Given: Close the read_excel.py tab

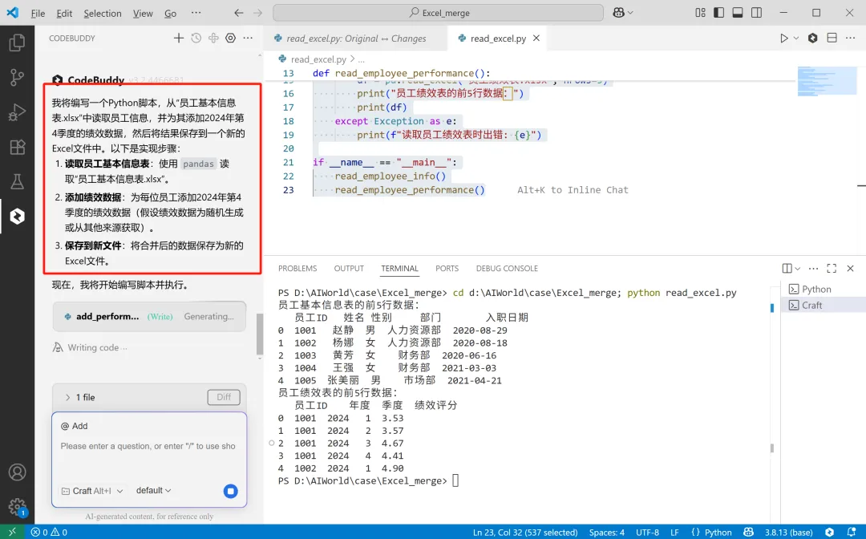Looking at the screenshot, I should pyautogui.click(x=536, y=38).
